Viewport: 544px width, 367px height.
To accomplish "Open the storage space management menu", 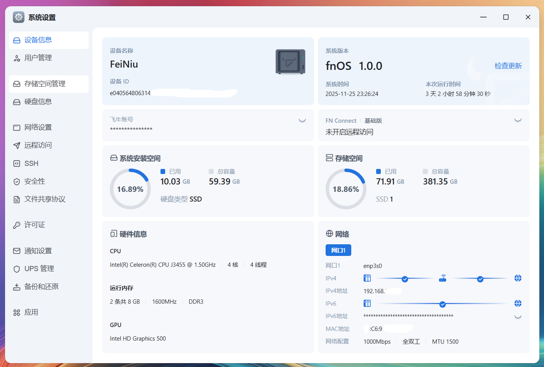I will click(45, 84).
